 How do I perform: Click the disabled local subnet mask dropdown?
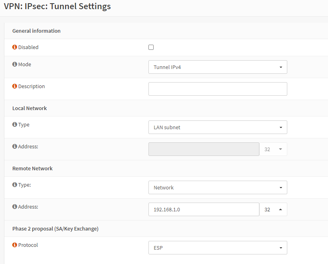[273, 149]
